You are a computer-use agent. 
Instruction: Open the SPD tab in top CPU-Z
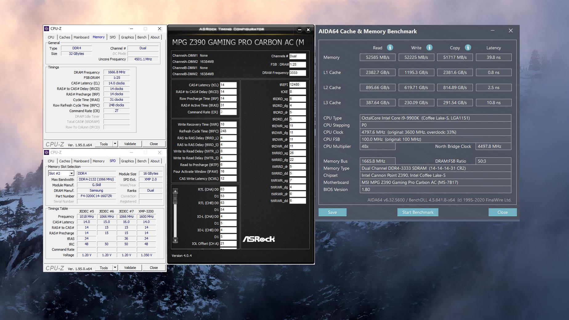pos(113,37)
